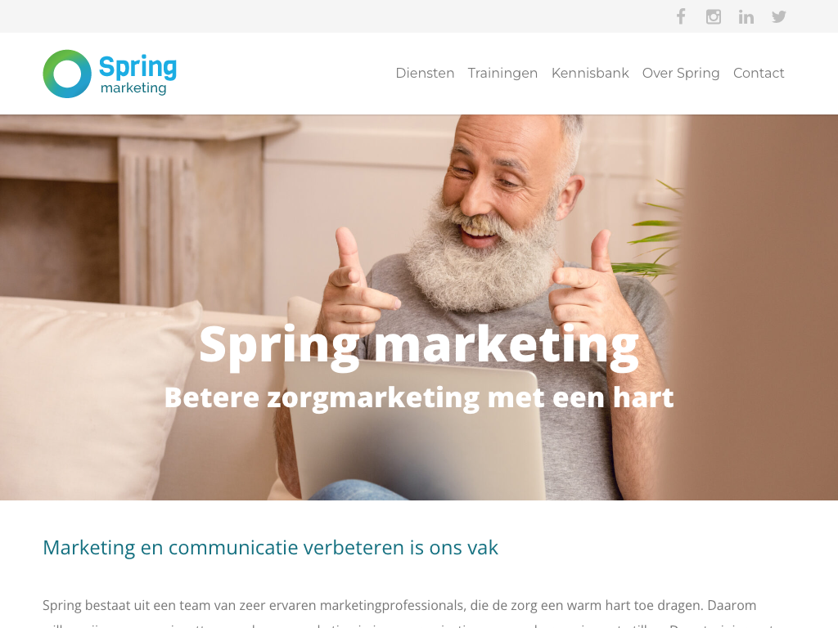Open the Diensten menu item
The width and height of the screenshot is (838, 628).
(425, 73)
